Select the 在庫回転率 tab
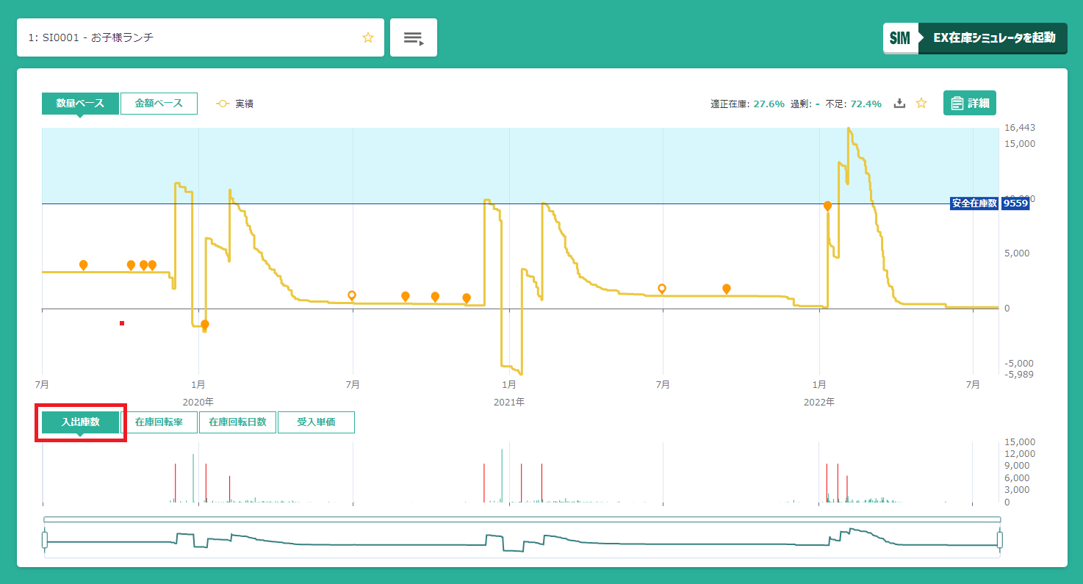Viewport: 1083px width, 584px height. [159, 422]
